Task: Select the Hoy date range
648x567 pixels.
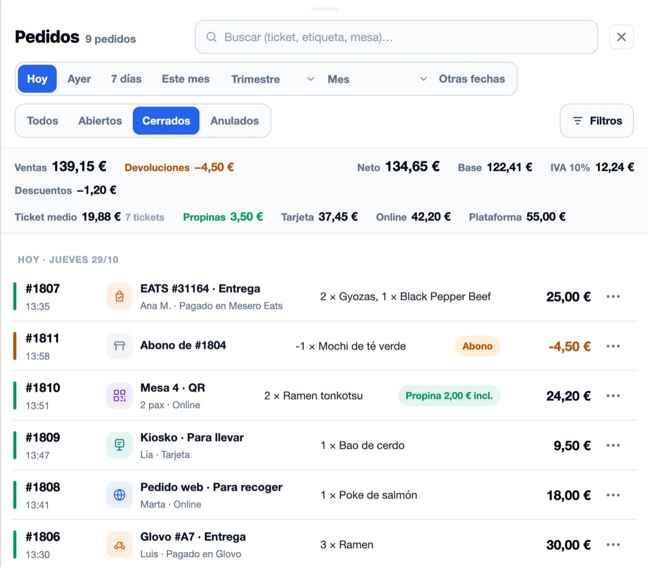Action: (37, 79)
